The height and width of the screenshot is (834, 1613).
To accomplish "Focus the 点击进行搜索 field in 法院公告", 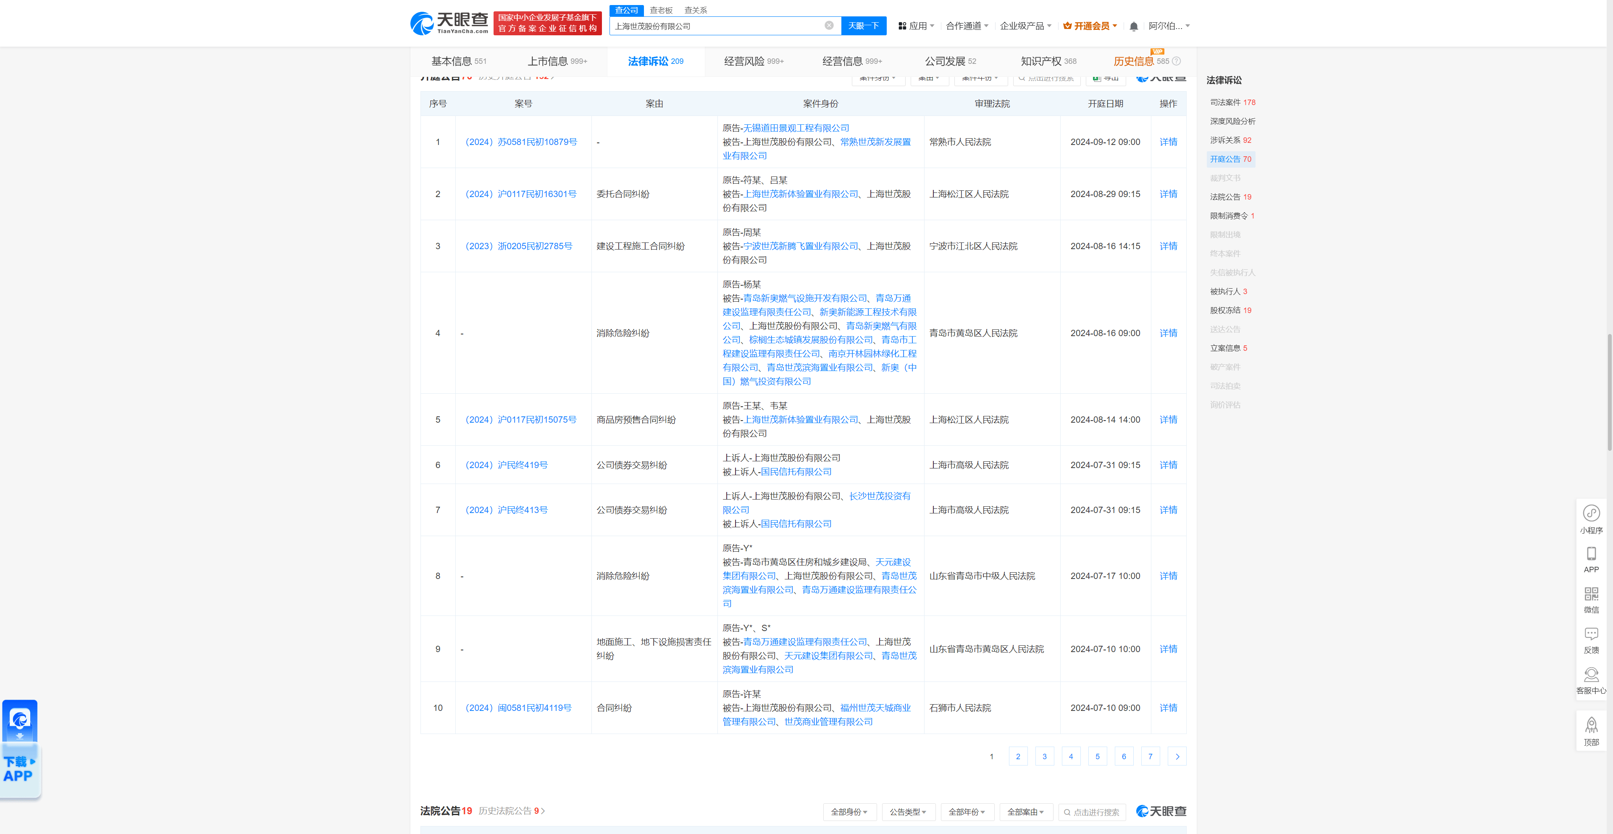I will click(1091, 812).
